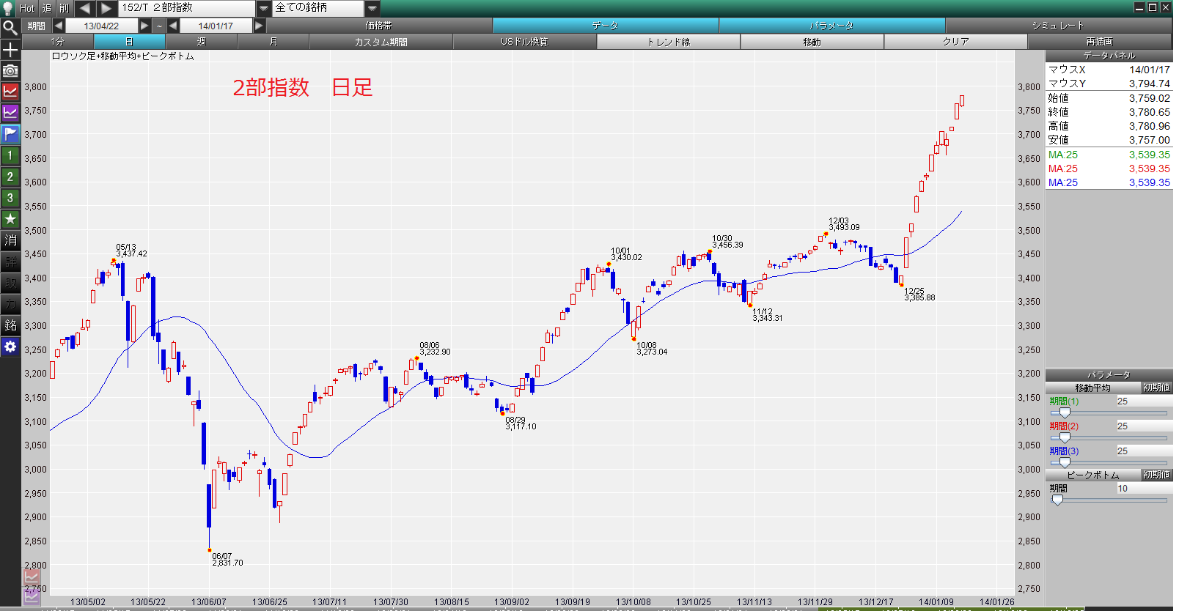The image size is (1179, 611).
Task: Open the magnifier search tool
Action: click(10, 28)
